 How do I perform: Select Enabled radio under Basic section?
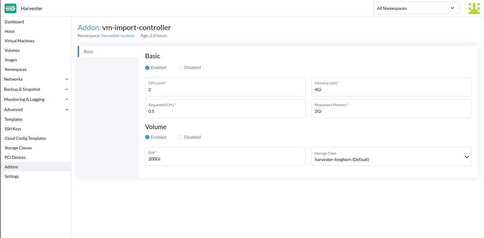147,68
